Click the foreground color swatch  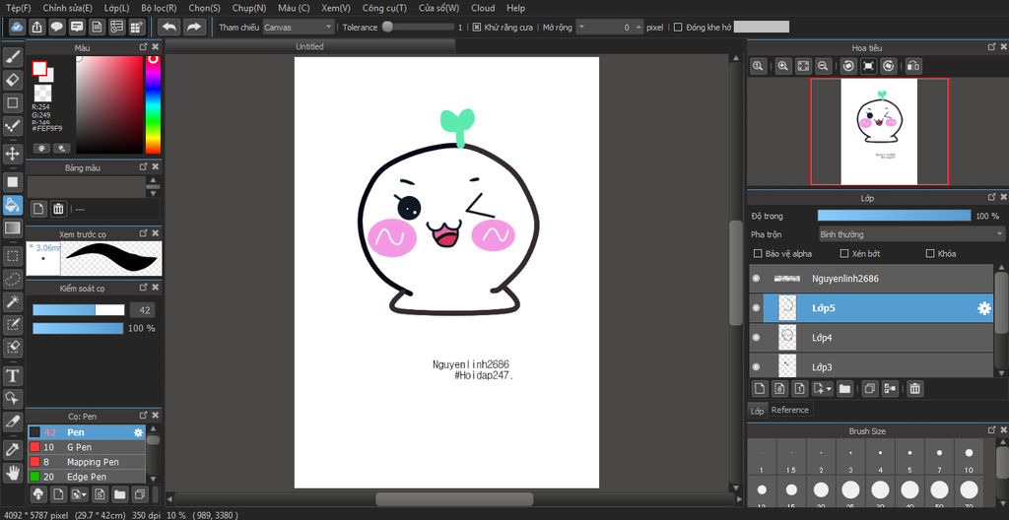(39, 69)
